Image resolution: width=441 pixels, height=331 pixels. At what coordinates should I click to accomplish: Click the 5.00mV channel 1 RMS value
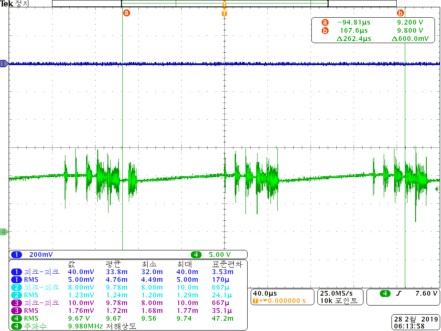click(x=81, y=280)
